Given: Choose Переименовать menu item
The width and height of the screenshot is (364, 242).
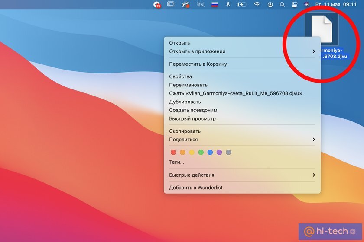Looking at the screenshot, I should pos(242,85).
